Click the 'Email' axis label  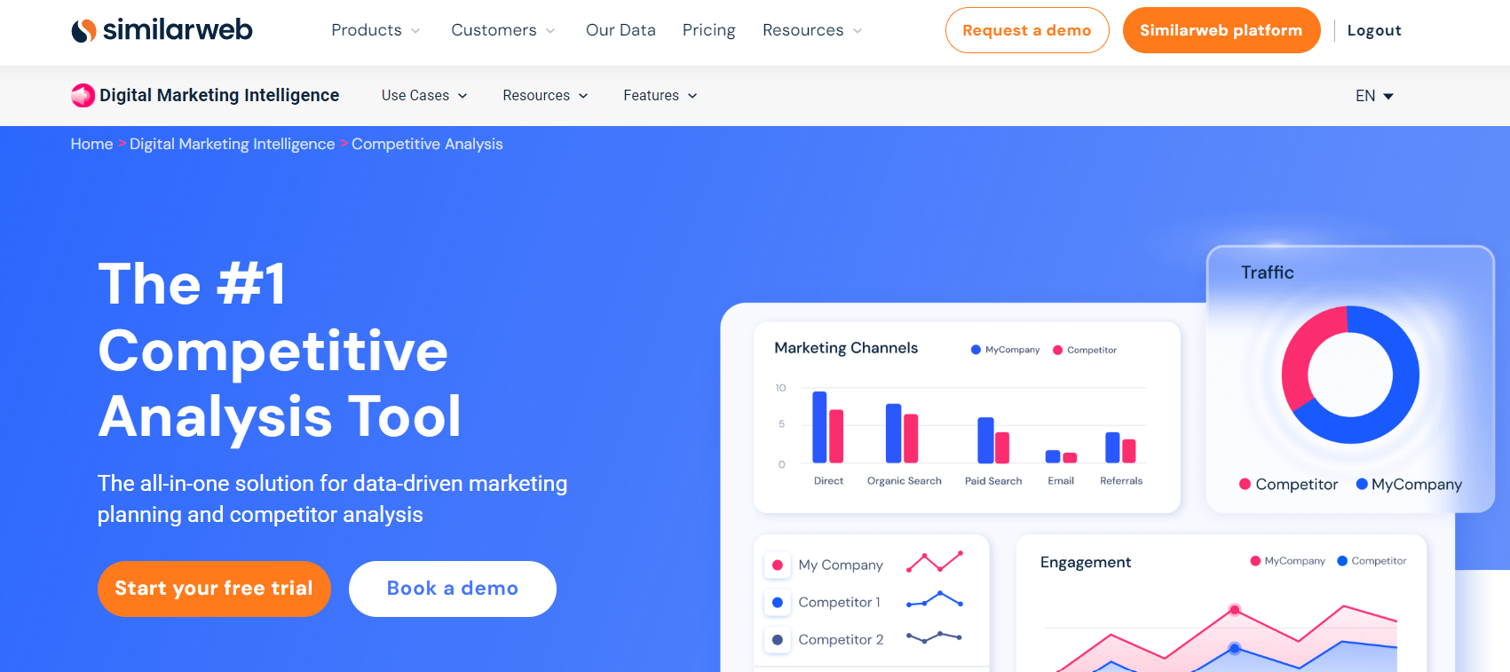coord(1061,481)
